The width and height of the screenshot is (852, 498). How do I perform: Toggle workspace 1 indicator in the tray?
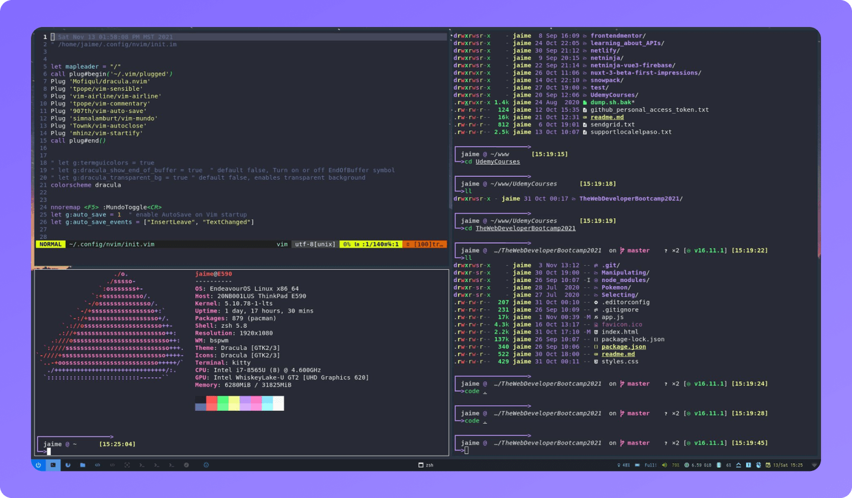click(x=749, y=465)
